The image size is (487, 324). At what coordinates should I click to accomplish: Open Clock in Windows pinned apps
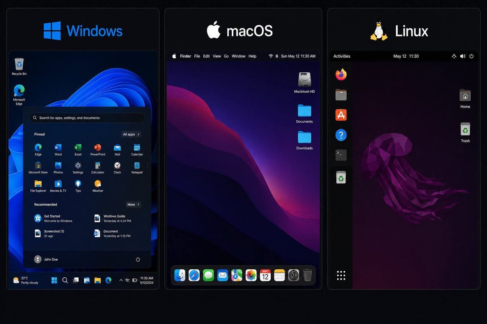[x=117, y=167]
